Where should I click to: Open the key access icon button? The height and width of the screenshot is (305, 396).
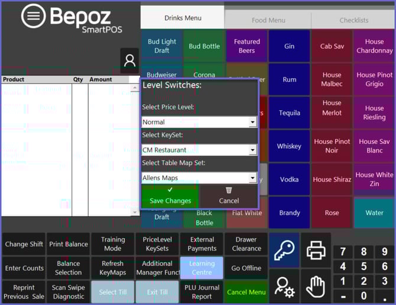(x=284, y=251)
